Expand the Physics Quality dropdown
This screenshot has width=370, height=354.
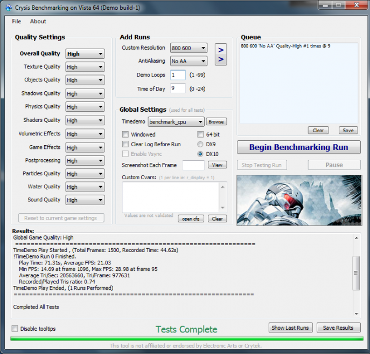click(85, 107)
